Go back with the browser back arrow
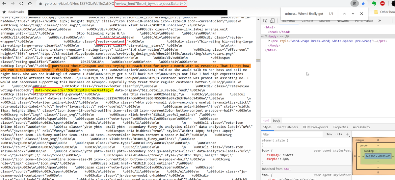Screen dimensions: 395x180 4,4
